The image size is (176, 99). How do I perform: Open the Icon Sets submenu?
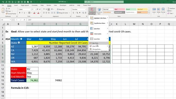(x=99, y=39)
